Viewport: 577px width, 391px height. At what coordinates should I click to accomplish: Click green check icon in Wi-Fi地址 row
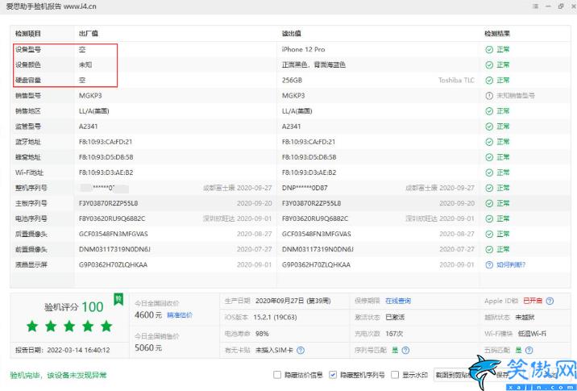coord(489,173)
